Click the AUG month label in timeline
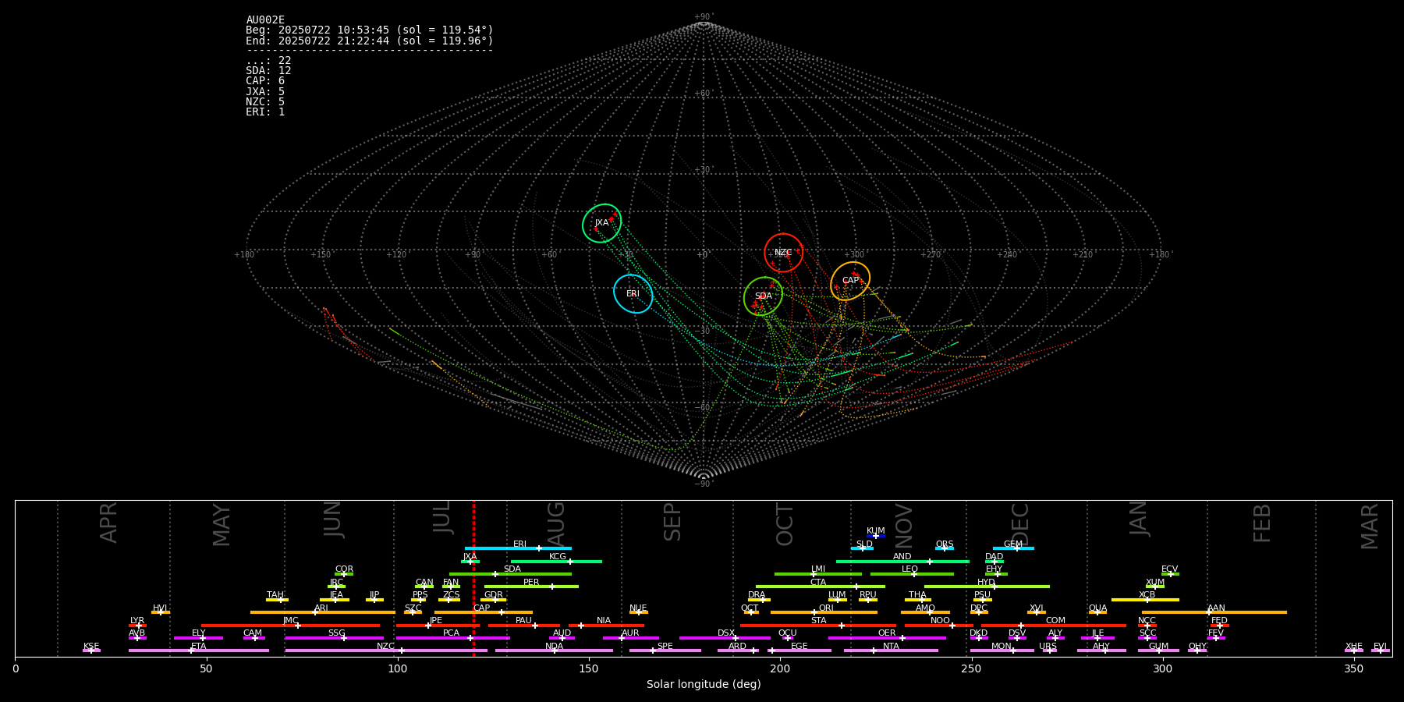The width and height of the screenshot is (1404, 702). (556, 524)
